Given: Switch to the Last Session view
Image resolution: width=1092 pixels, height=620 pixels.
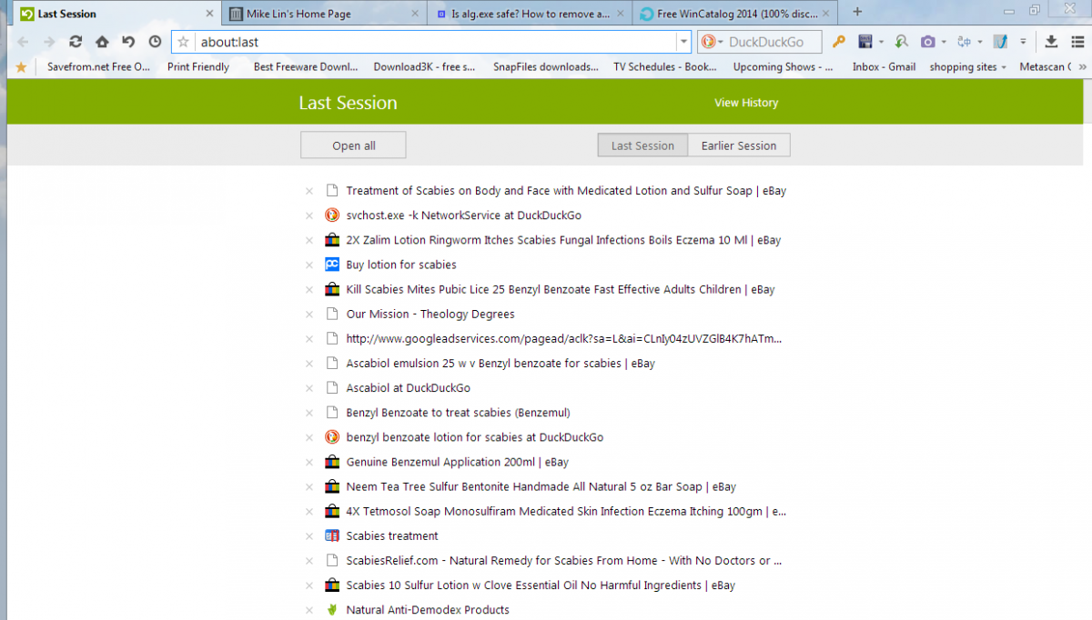Looking at the screenshot, I should (642, 145).
